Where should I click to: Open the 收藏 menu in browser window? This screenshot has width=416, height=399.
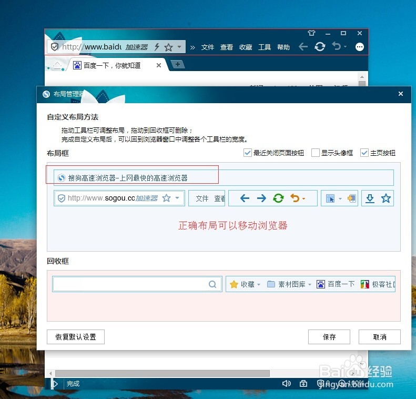[x=246, y=47]
